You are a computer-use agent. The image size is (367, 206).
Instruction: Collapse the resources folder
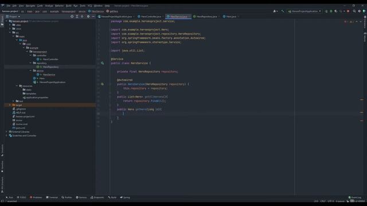tap(17, 86)
